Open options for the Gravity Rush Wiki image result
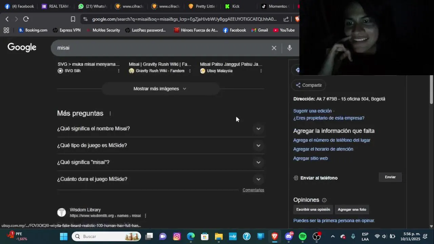Image resolution: width=434 pixels, height=244 pixels. (190, 71)
